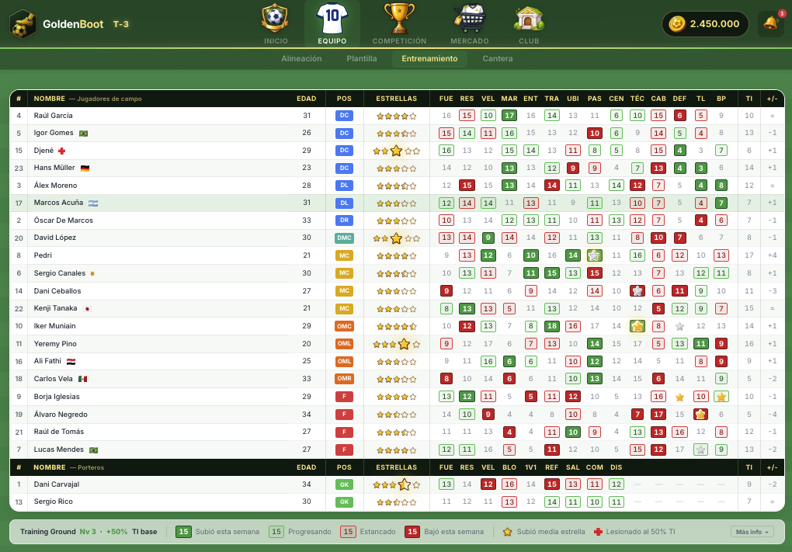Expand the Más info dropdown
The width and height of the screenshot is (792, 552).
752,532
